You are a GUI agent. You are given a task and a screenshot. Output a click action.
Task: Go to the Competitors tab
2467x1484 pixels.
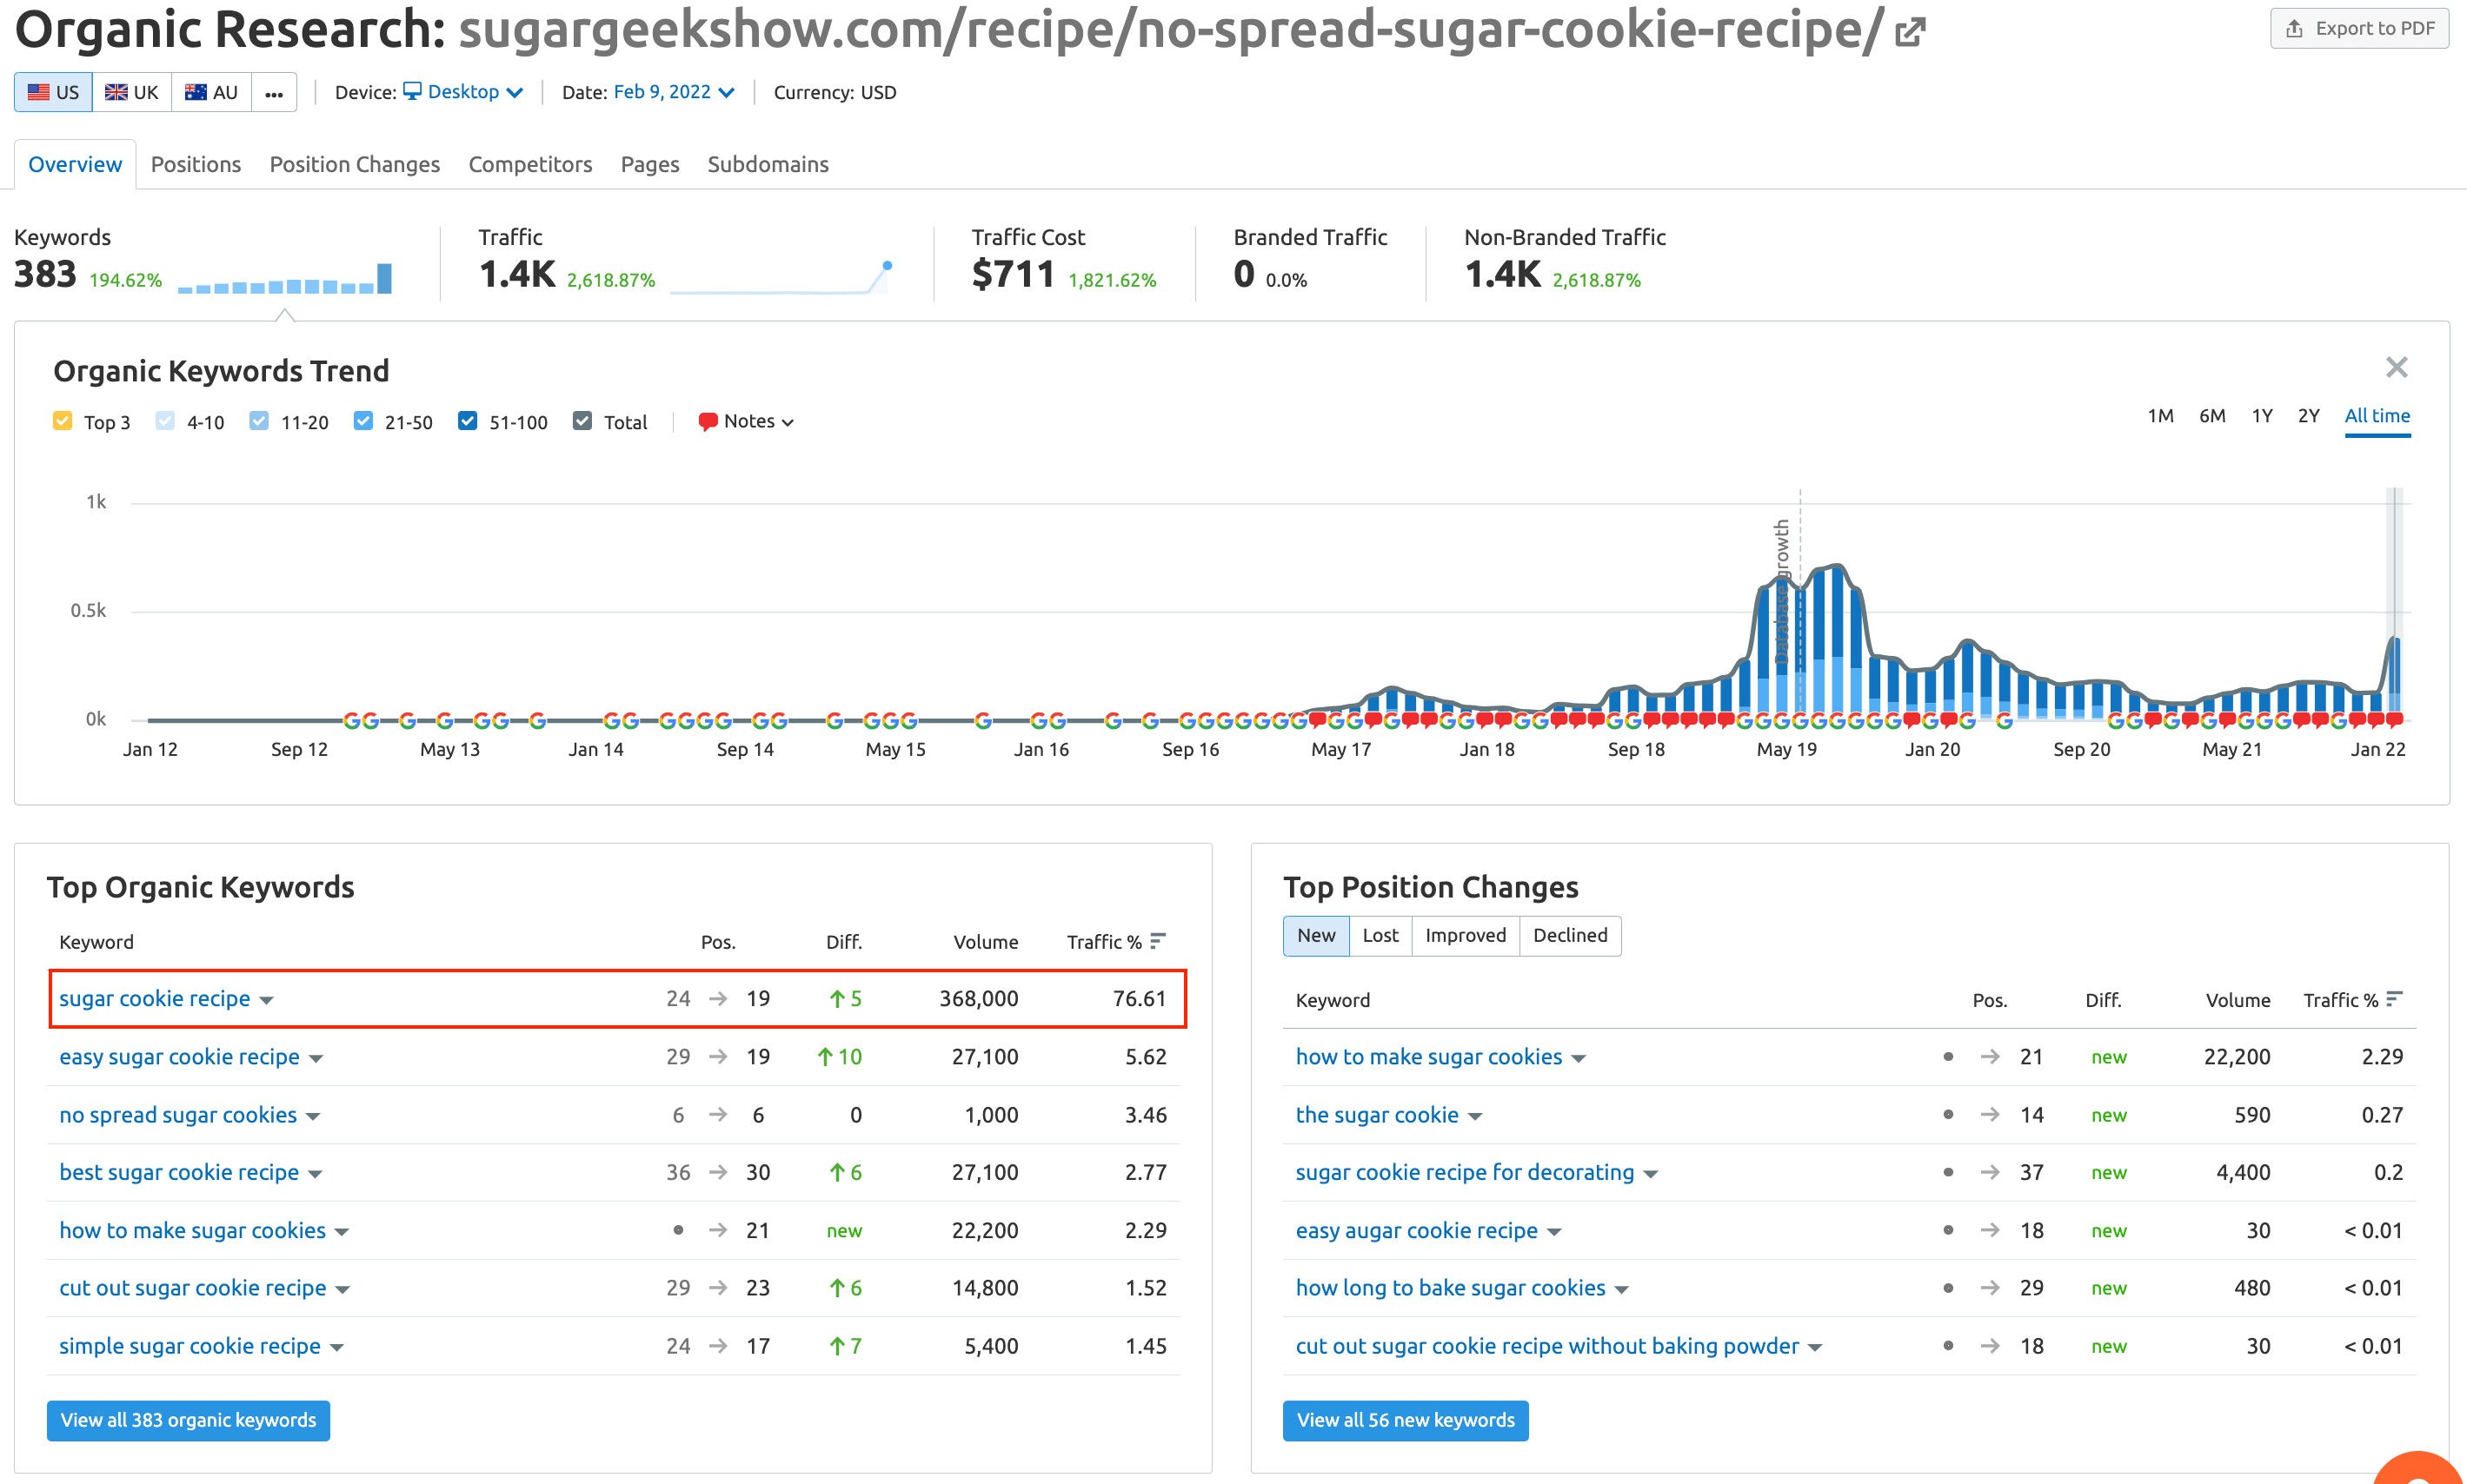coord(530,164)
